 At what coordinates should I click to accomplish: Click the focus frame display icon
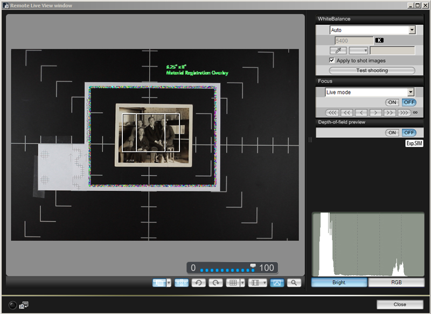pyautogui.click(x=182, y=283)
